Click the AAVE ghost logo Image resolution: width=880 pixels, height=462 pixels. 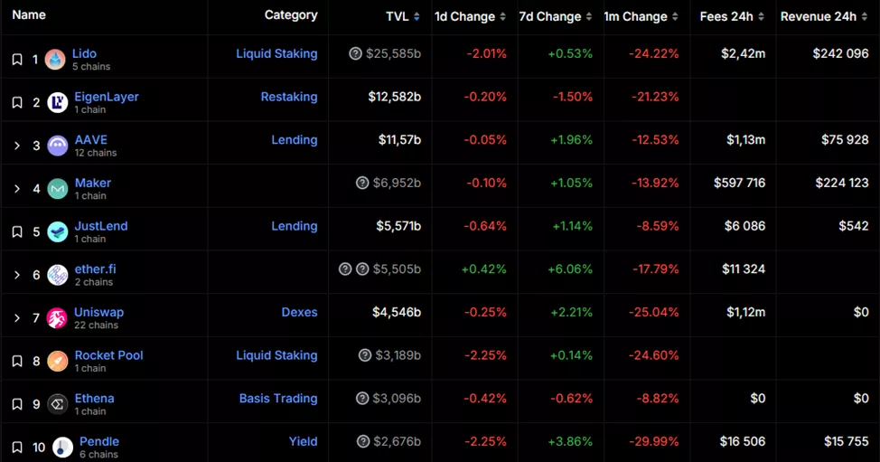(x=58, y=146)
